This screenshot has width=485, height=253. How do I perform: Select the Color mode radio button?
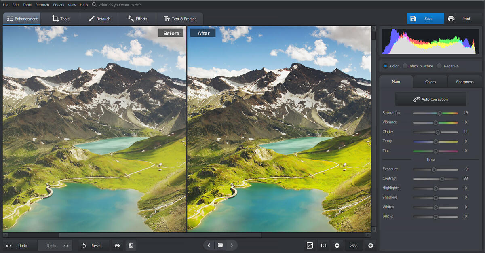click(x=385, y=66)
